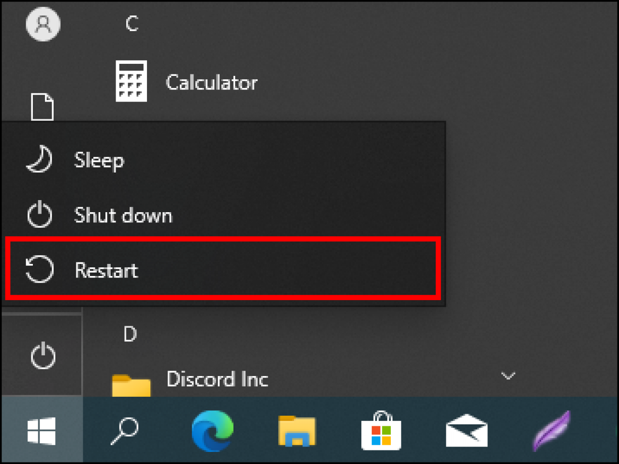Launch Microsoft Edge from the taskbar

[212, 432]
